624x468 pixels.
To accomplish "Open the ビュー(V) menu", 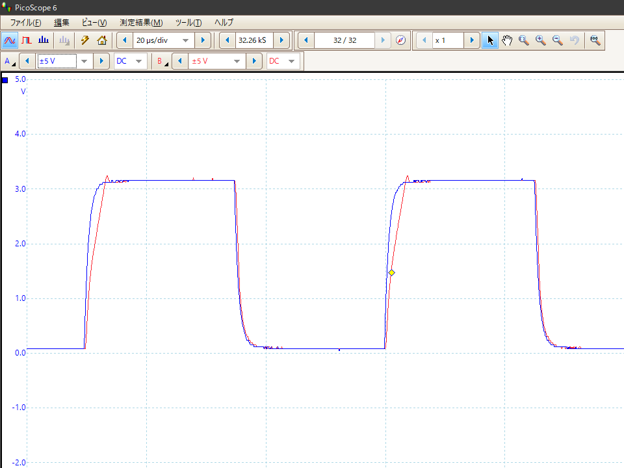I will pyautogui.click(x=94, y=23).
